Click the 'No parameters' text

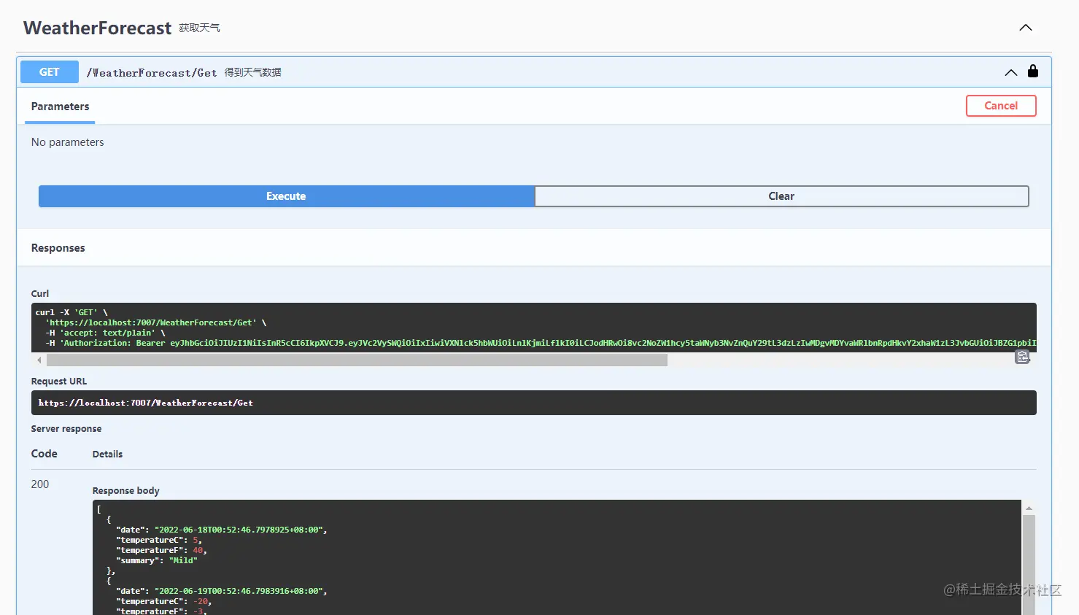tap(68, 142)
